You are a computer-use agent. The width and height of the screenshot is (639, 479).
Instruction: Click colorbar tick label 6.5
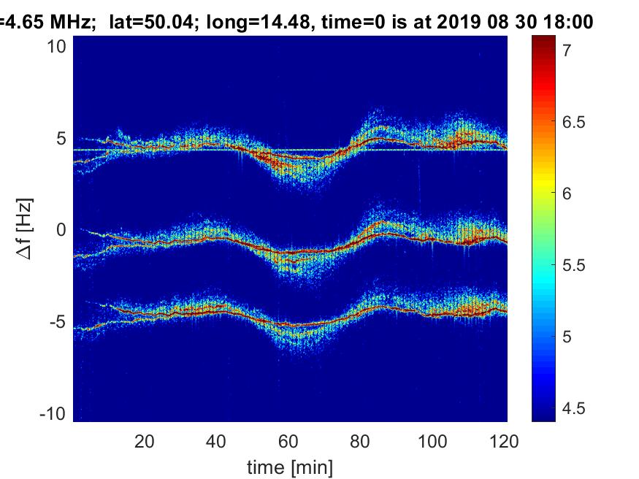[575, 122]
